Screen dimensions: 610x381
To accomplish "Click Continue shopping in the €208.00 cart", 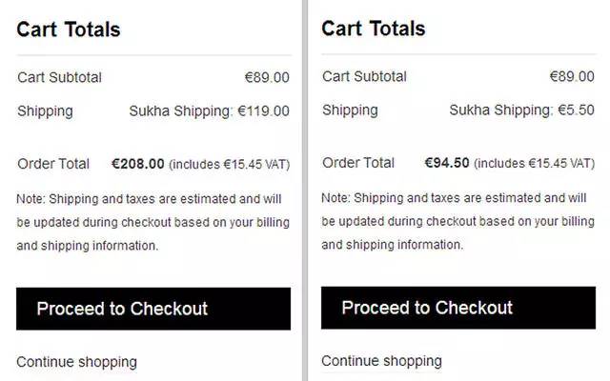I will pyautogui.click(x=76, y=362).
